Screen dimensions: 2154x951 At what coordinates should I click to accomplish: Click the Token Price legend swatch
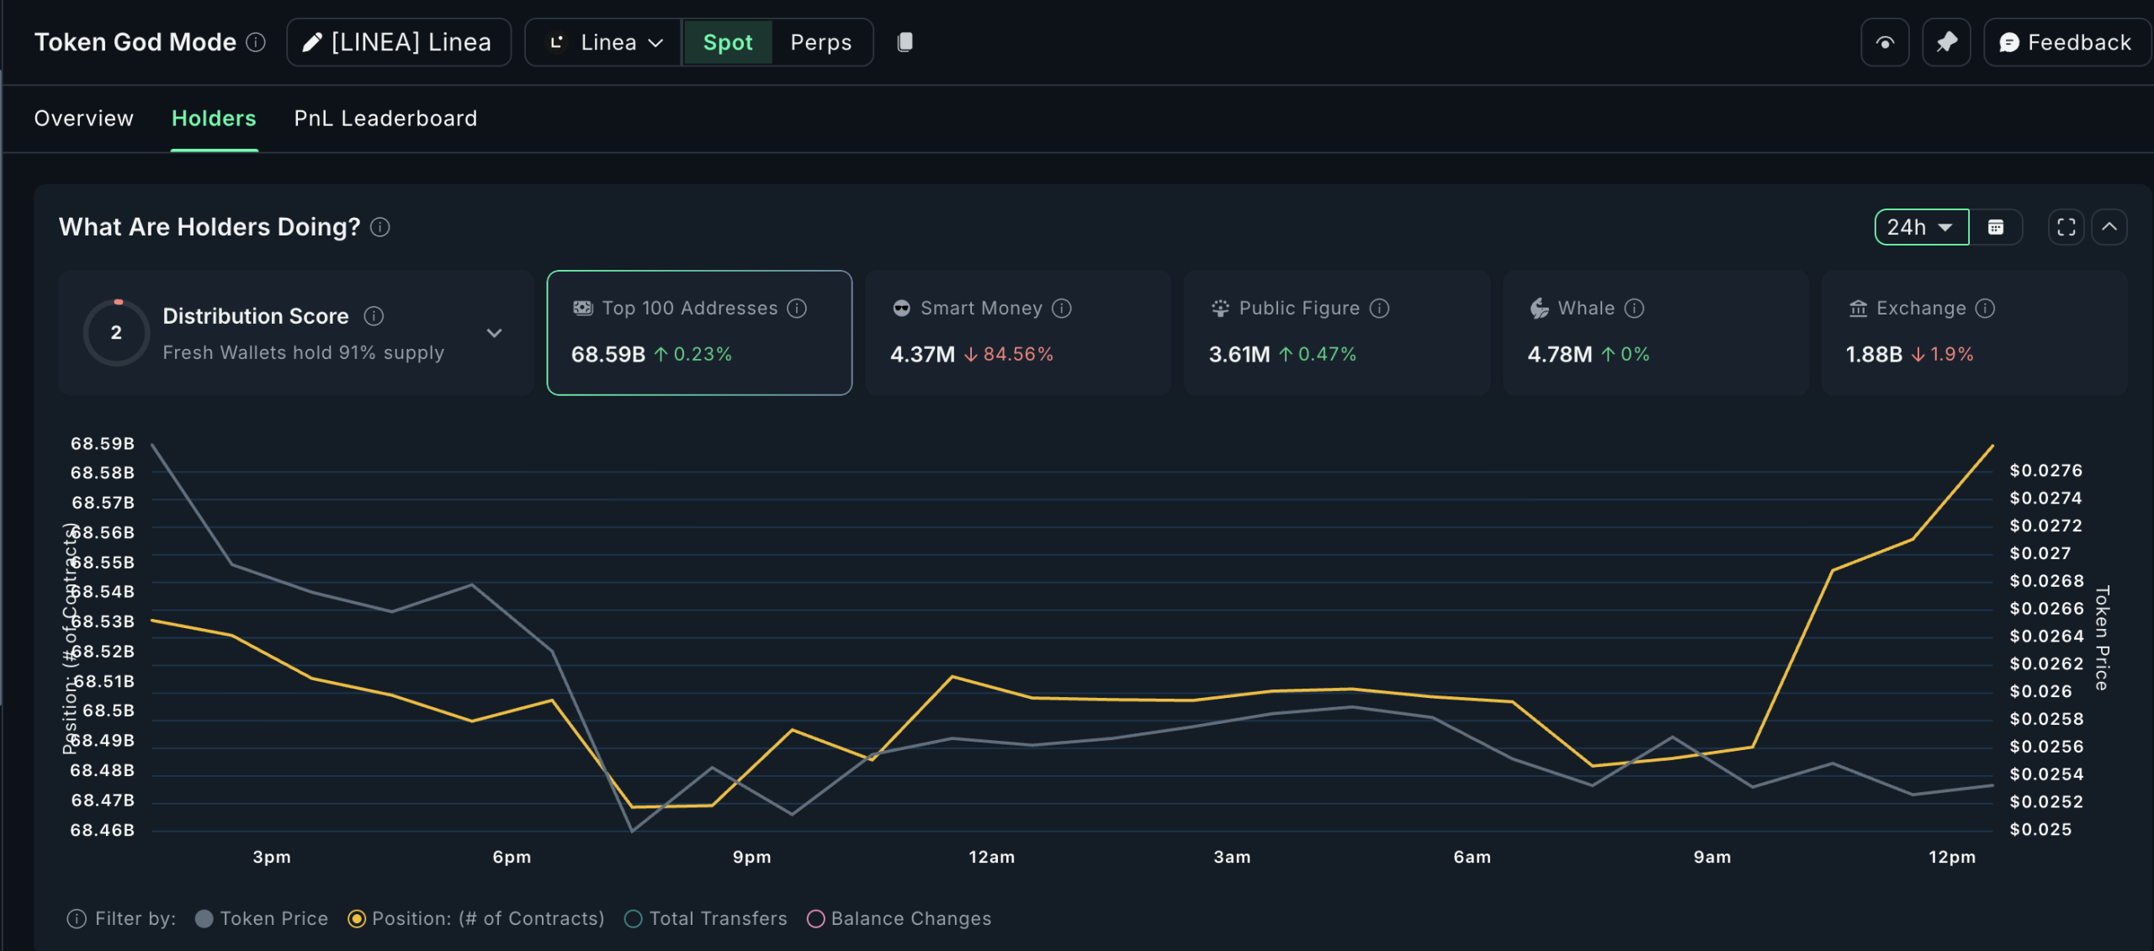(204, 919)
